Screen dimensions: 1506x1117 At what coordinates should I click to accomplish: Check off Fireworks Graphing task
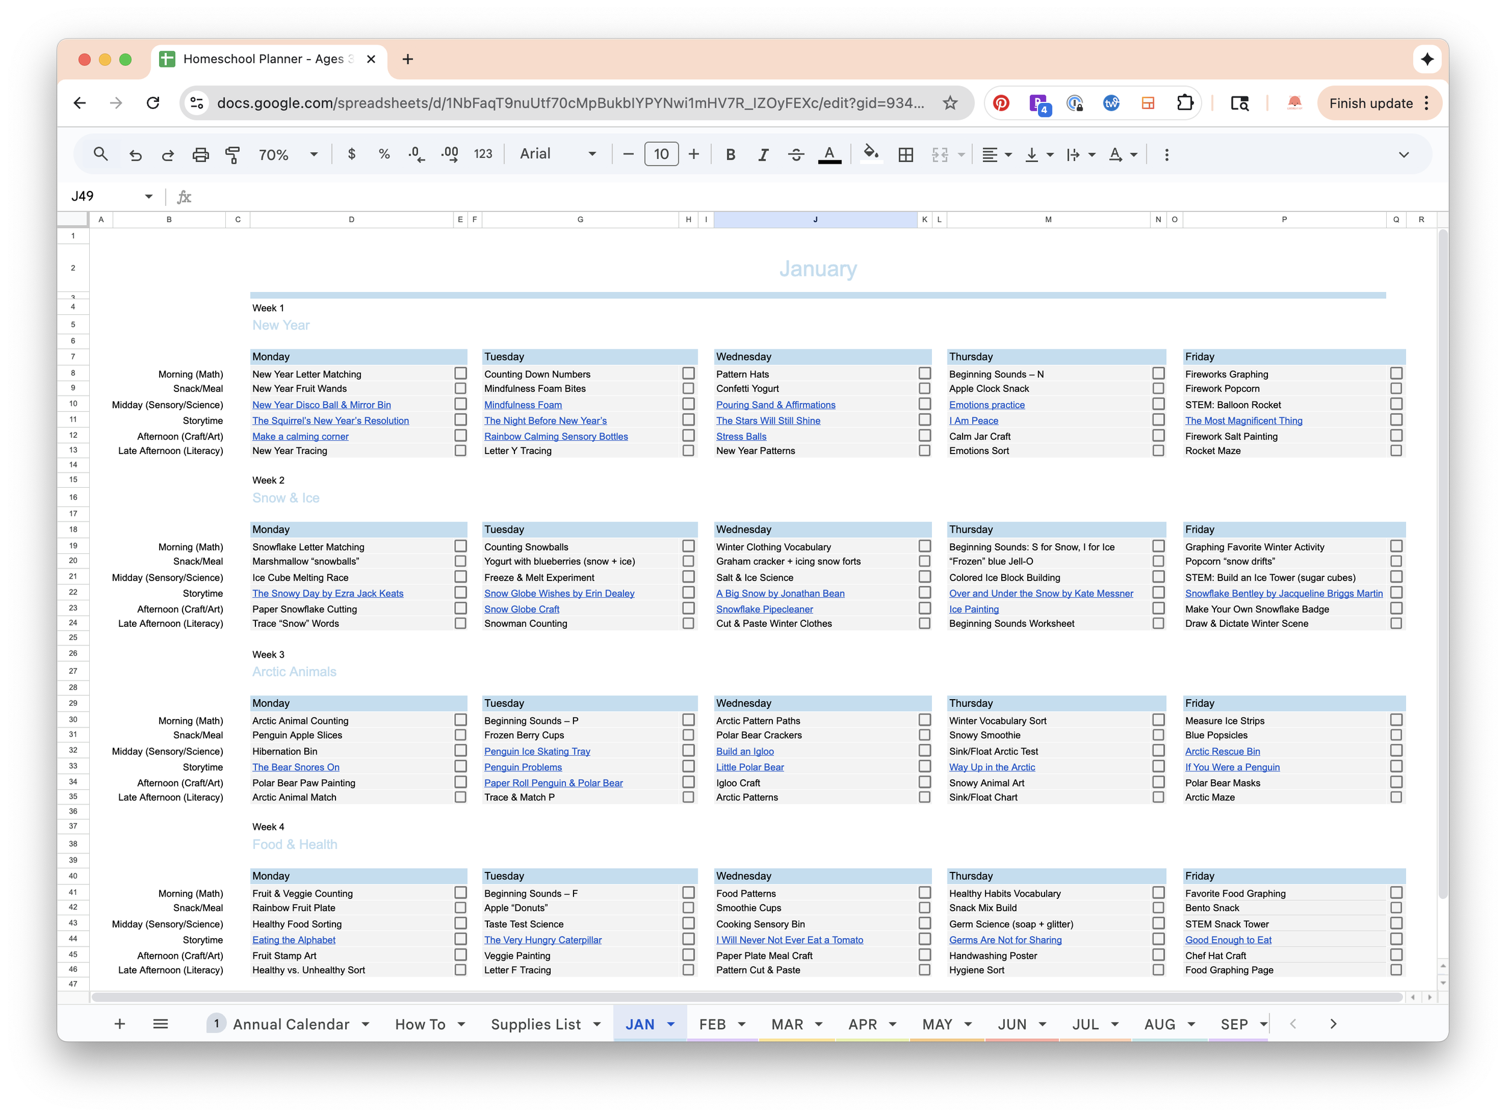[1396, 373]
